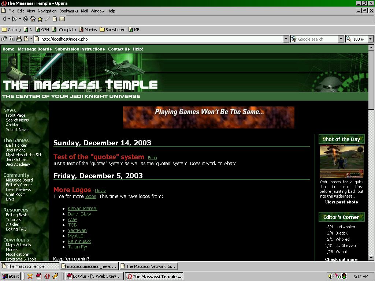Open the dropdown arrow next to the page document icon
This screenshot has width=375, height=281.
[31, 39]
